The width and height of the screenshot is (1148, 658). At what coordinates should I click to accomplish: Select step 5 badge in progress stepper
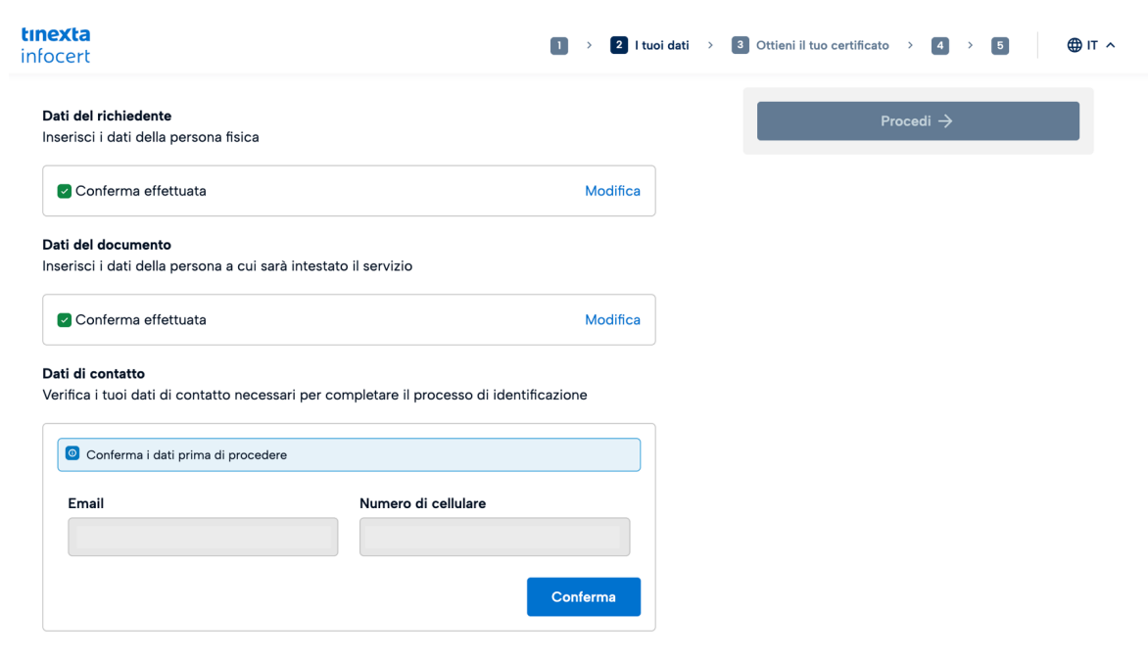[x=999, y=45]
